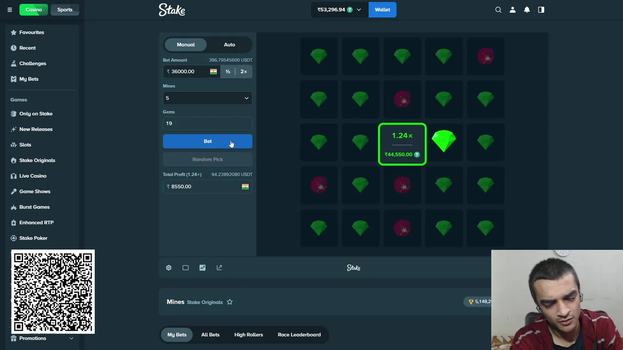Click the Gems field showing 19

point(207,123)
